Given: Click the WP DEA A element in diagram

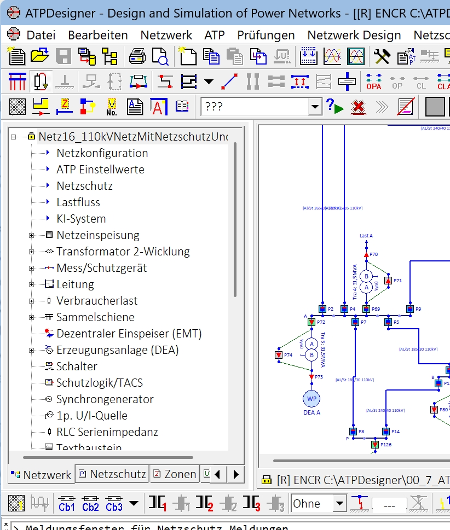Looking at the screenshot, I should tap(311, 399).
